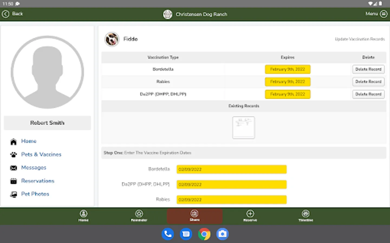Launch the Phone app from the dock
This screenshot has height=243, width=390.
click(x=168, y=234)
